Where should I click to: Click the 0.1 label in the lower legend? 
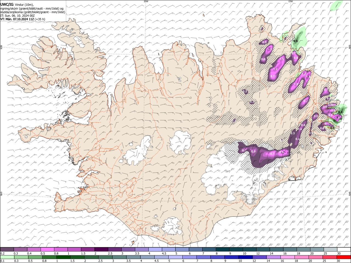(2, 261)
